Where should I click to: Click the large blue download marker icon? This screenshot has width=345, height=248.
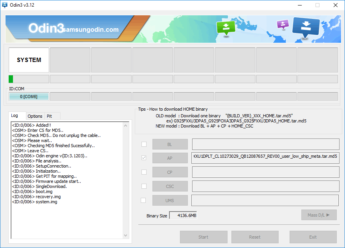[306, 28]
